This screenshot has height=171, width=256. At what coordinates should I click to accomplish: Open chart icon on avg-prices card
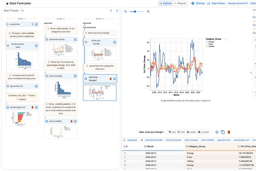(36, 24)
